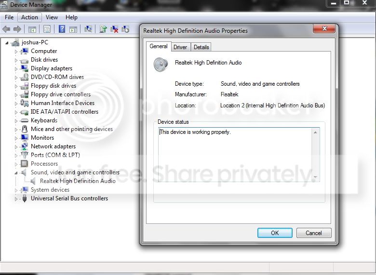
Task: Click the Back arrow in toolbar
Action: (x=6, y=29)
